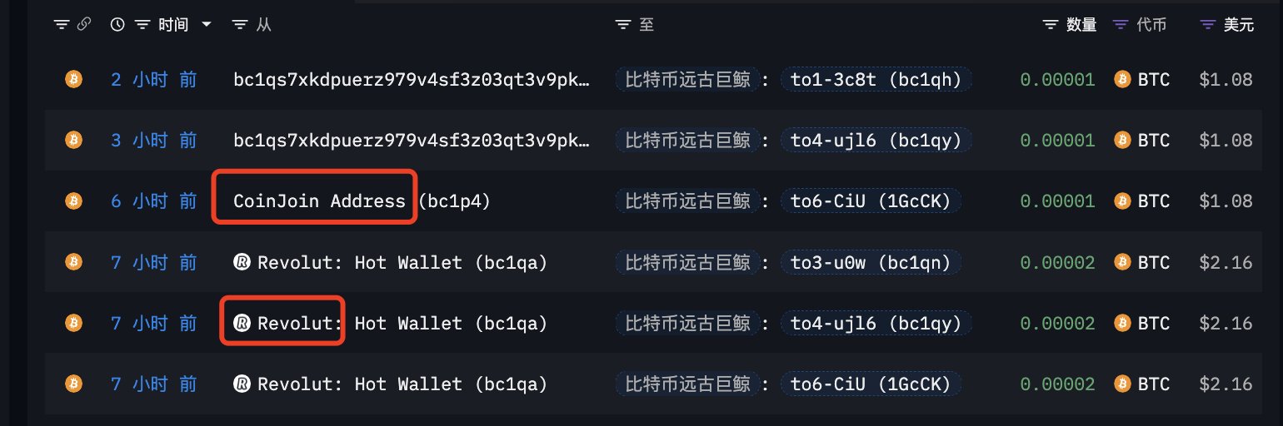Click the chain link icon in header
Image resolution: width=1283 pixels, height=426 pixels.
pos(83,25)
